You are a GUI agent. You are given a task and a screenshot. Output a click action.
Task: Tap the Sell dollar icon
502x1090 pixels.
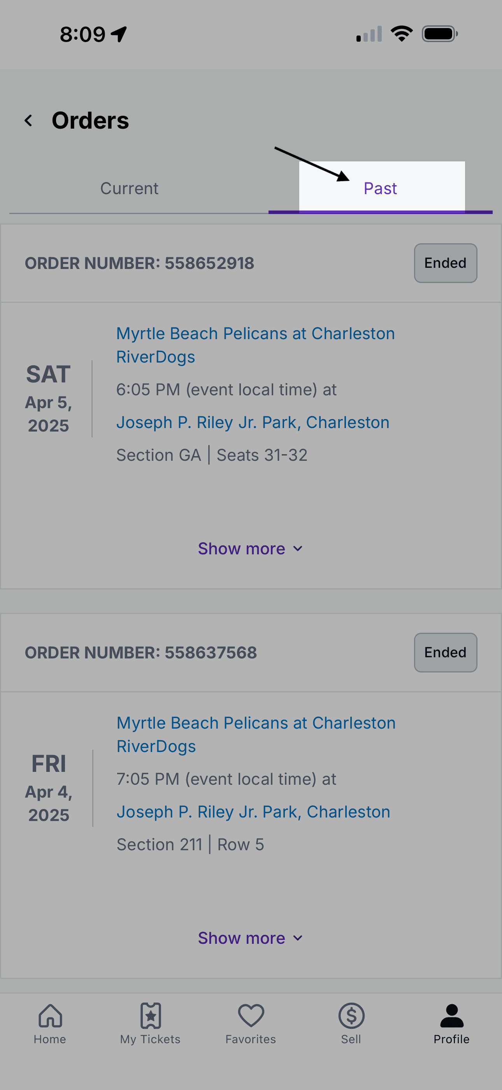(x=351, y=1016)
